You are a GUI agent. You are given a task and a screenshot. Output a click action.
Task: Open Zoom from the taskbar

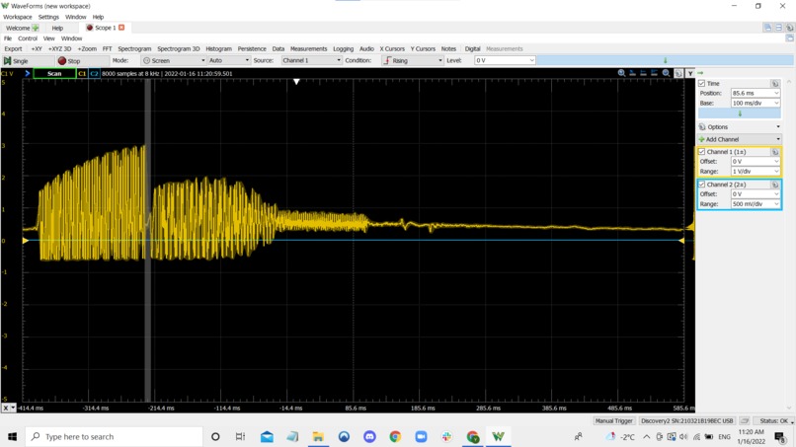[x=421, y=436]
